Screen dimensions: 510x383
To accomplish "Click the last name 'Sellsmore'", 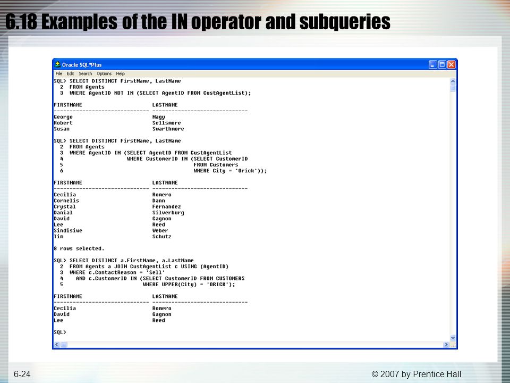I will tap(166, 123).
